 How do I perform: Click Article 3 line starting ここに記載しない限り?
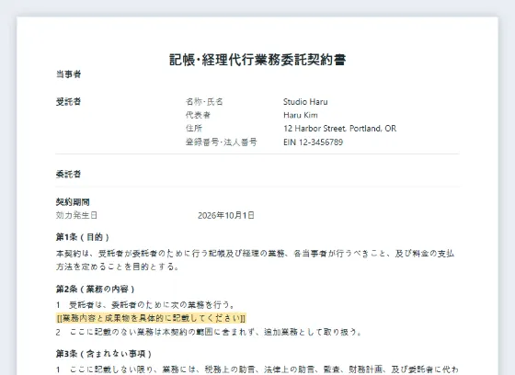coord(257,369)
